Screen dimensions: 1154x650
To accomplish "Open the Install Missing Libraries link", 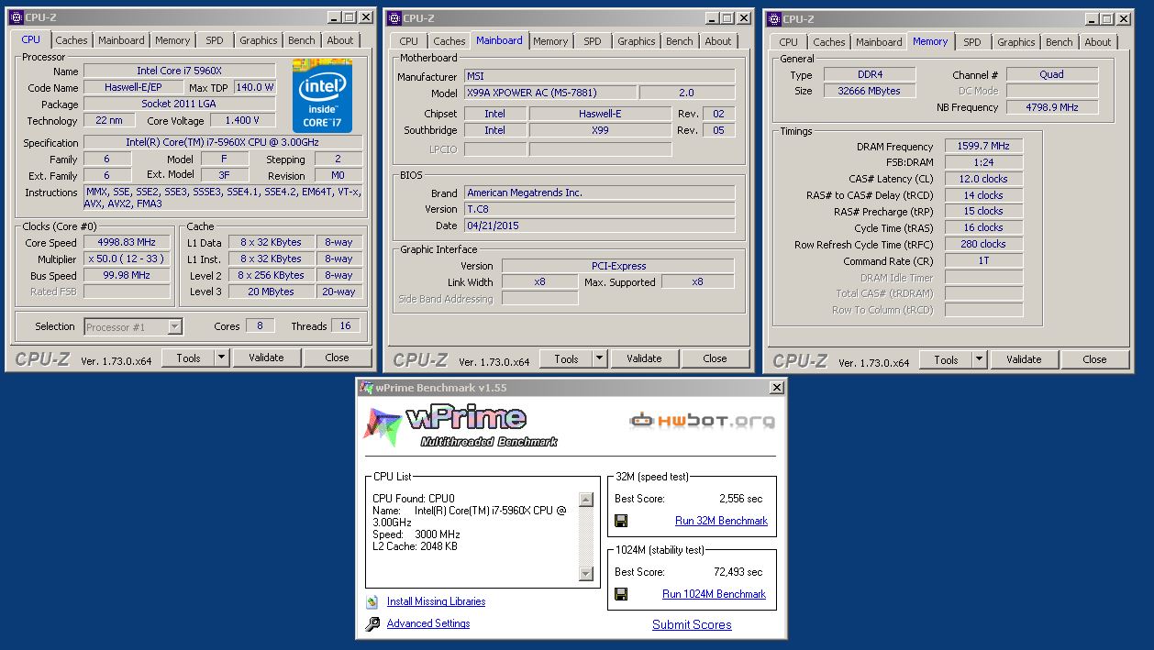I will tap(436, 602).
